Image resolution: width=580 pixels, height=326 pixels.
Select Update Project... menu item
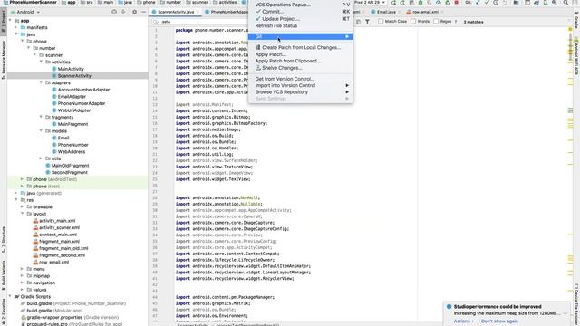(300, 18)
